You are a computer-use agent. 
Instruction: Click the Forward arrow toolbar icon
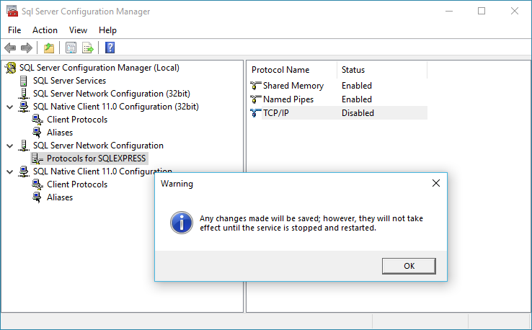click(27, 48)
